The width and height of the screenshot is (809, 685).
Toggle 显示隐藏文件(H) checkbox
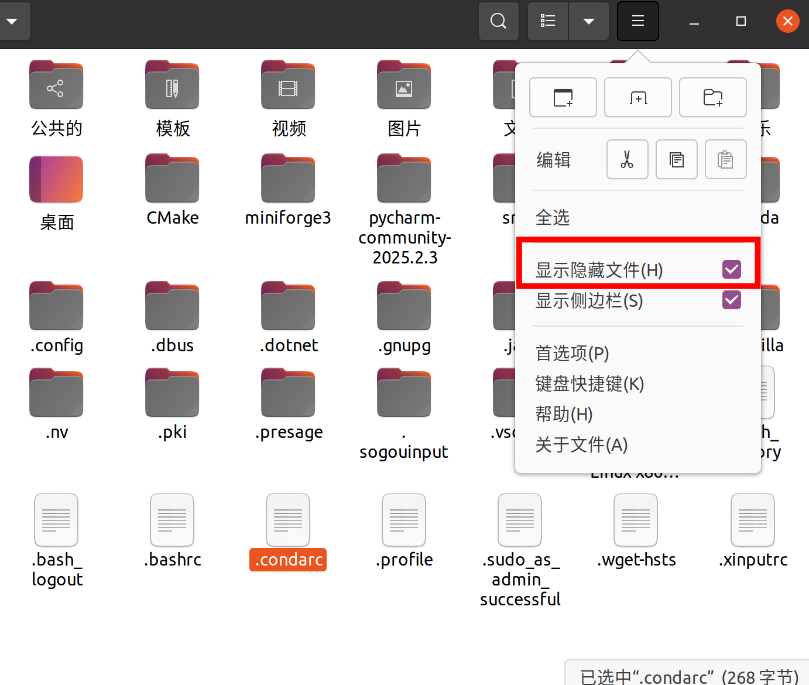pyautogui.click(x=732, y=269)
